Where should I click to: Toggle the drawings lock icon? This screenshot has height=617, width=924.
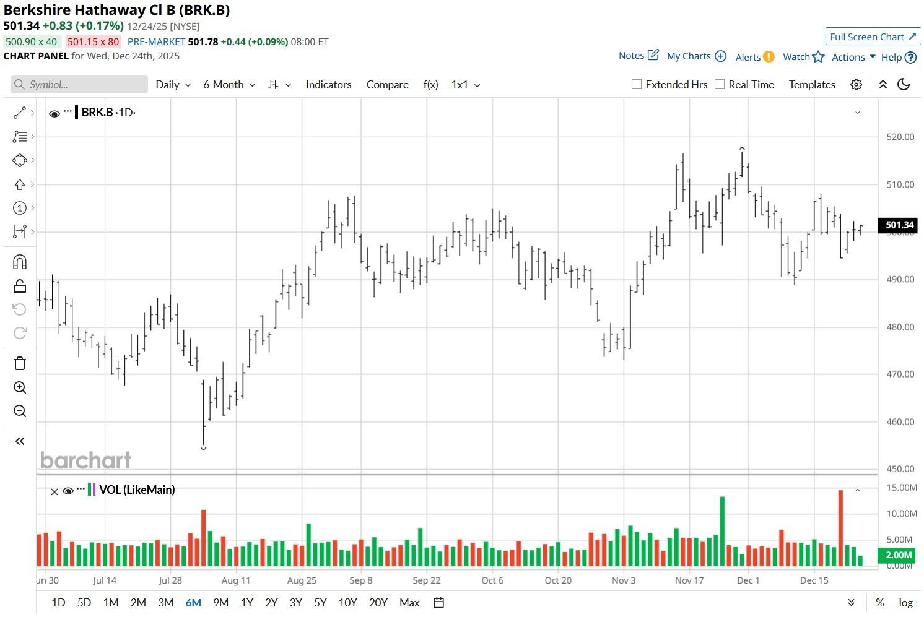(19, 286)
